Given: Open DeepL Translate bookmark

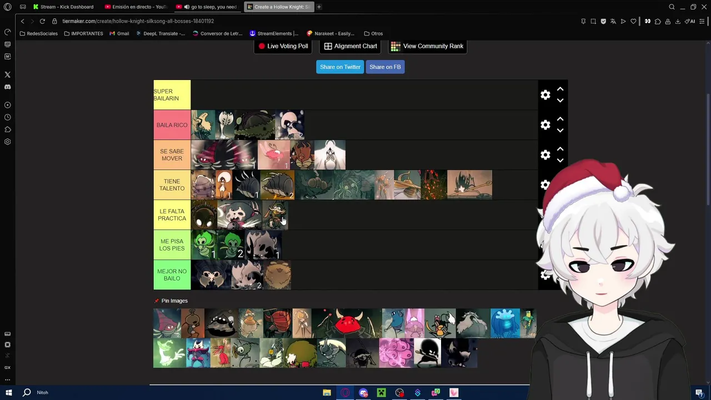Looking at the screenshot, I should [x=160, y=33].
